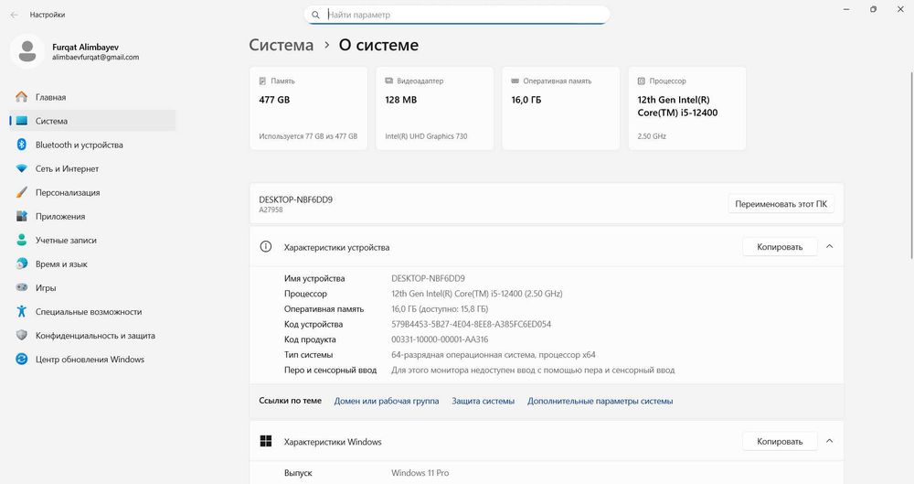Click the Процессор chip icon
914x484 pixels.
pos(642,81)
